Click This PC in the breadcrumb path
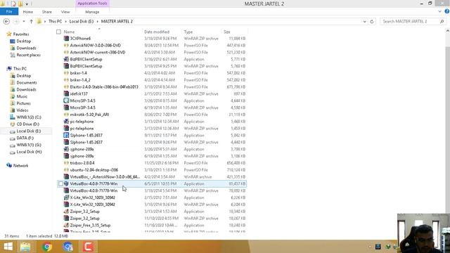 (x=55, y=22)
